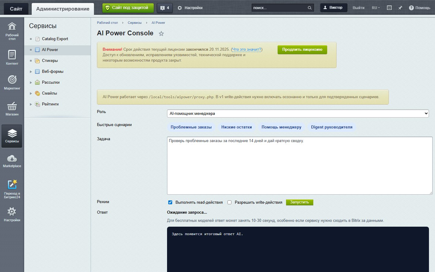Viewport: 435px width, 272px height.
Task: Click the Сервисы breadcrumb link
Action: point(135,23)
